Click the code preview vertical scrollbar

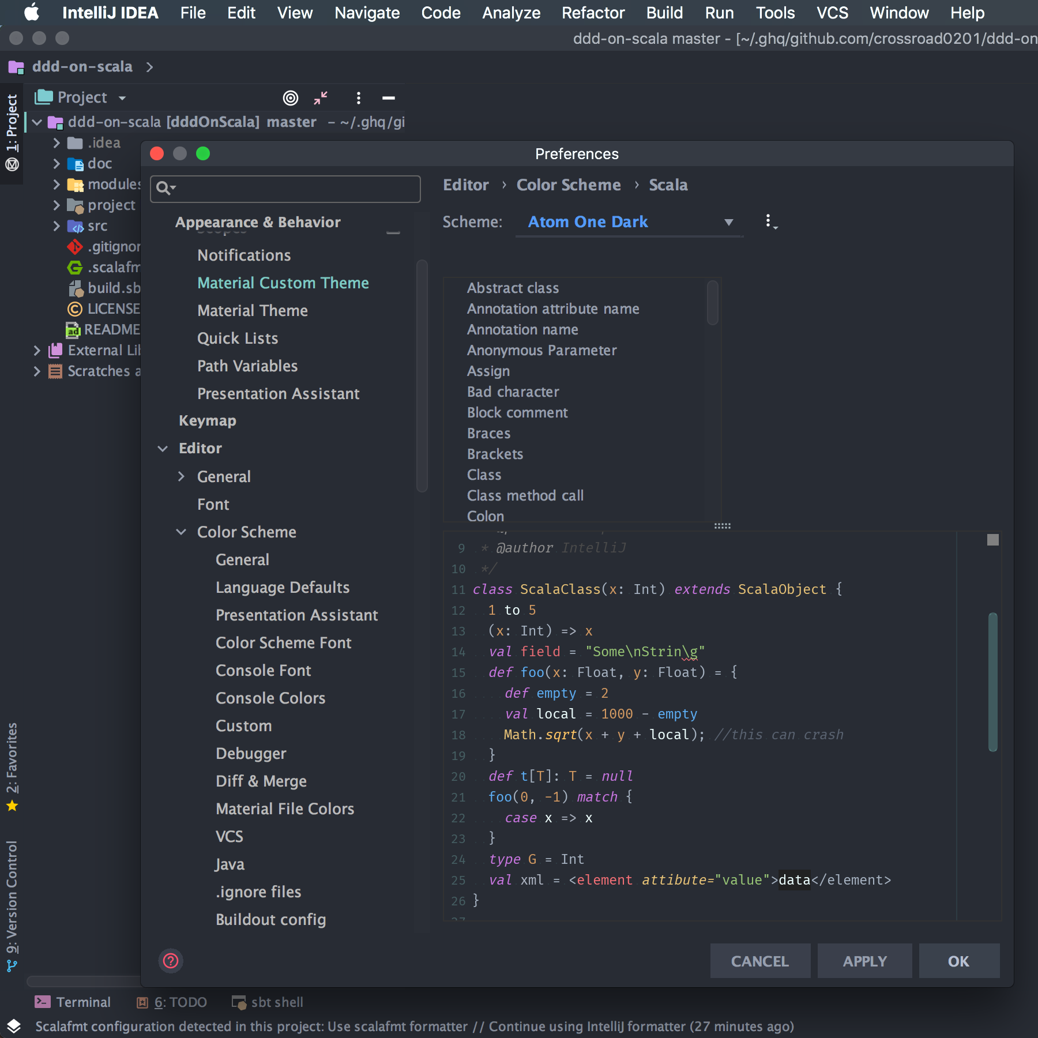click(993, 682)
